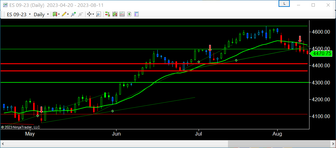Open the Strategies dollar sign icon

click(129, 14)
